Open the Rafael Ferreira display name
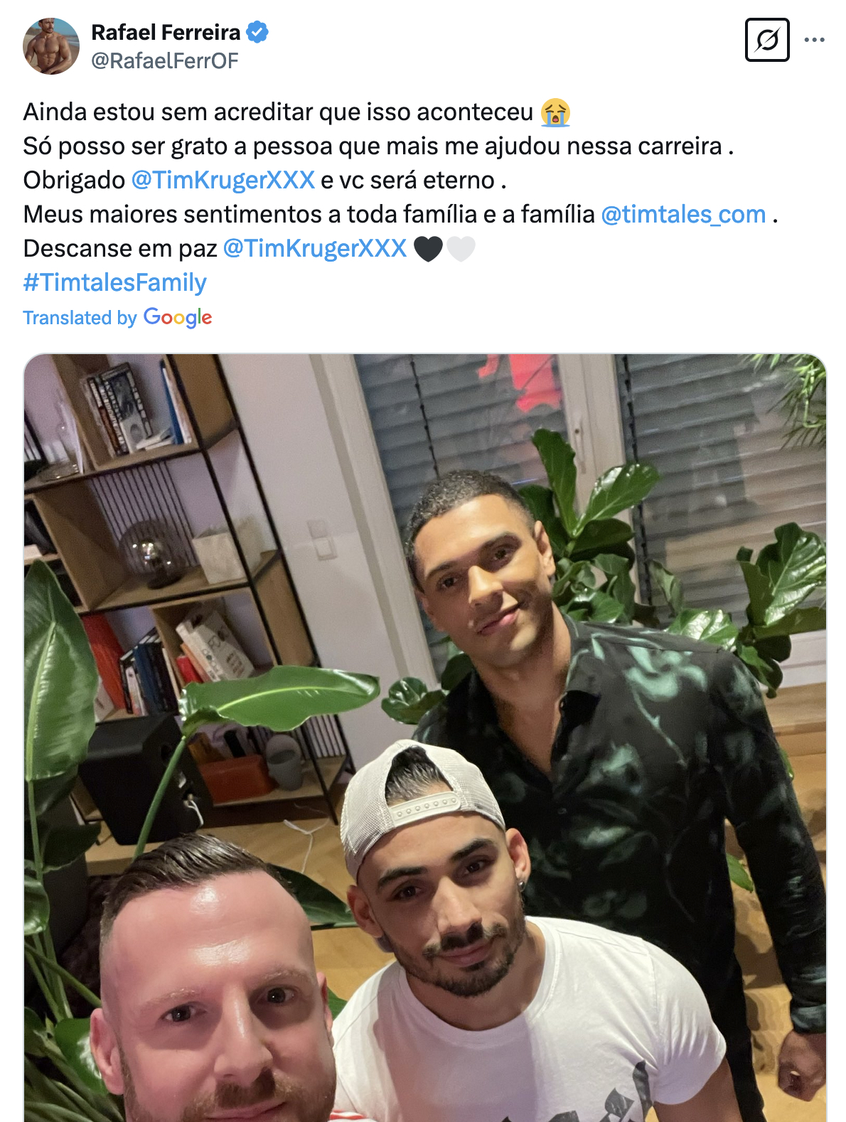Image resolution: width=846 pixels, height=1122 pixels. (x=166, y=32)
